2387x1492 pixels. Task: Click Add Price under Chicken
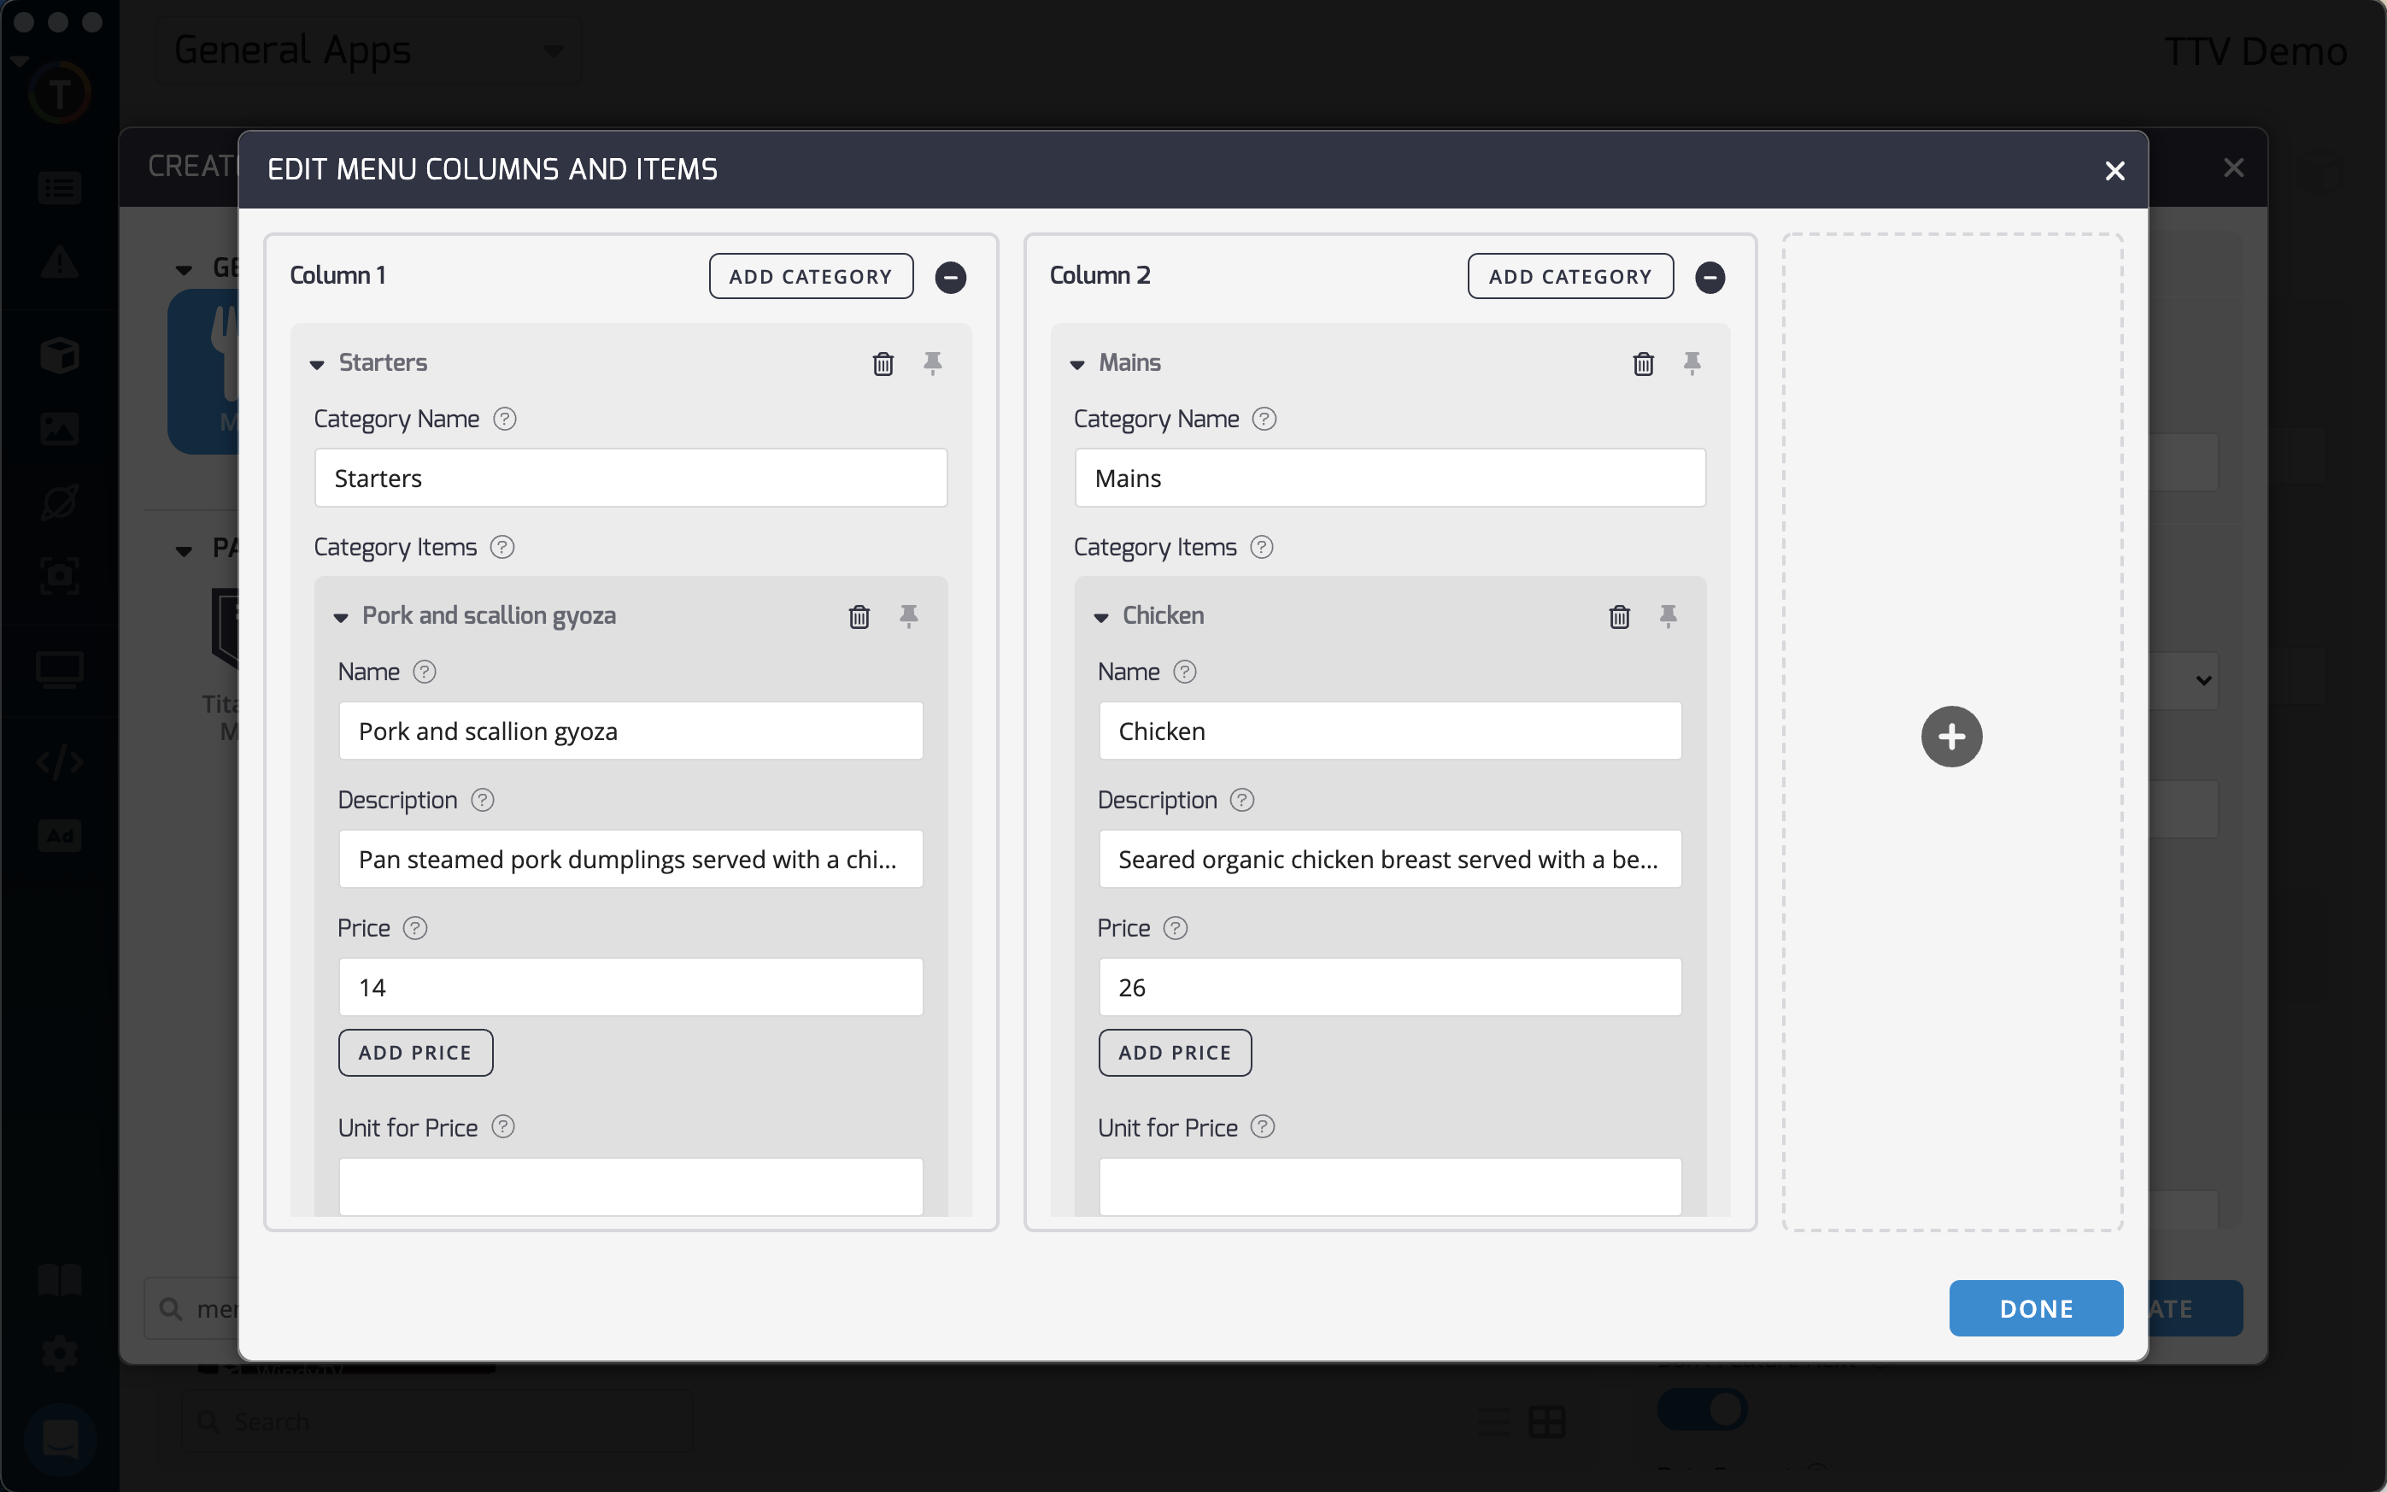tap(1174, 1052)
